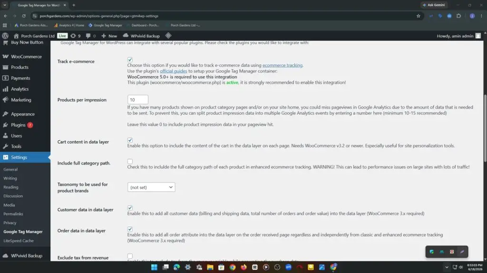487x273 pixels.
Task: Reload the page in the browser
Action: 24,16
